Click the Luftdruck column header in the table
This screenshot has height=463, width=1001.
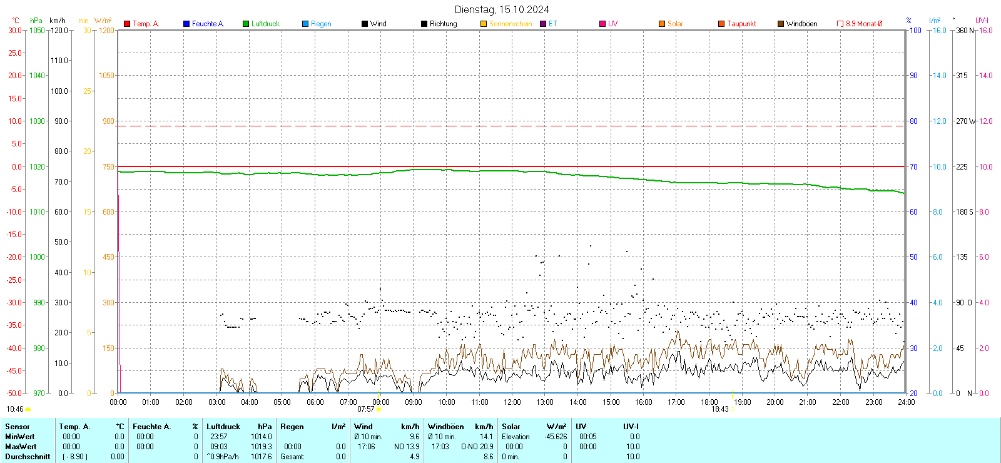click(x=223, y=427)
